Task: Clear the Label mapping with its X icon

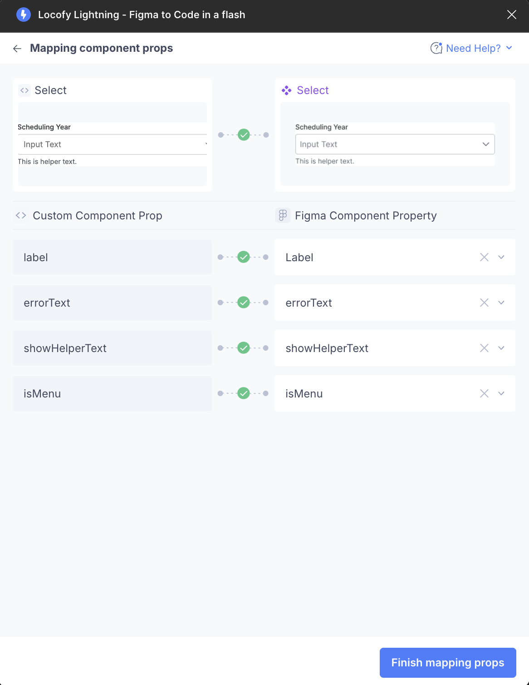Action: 484,257
